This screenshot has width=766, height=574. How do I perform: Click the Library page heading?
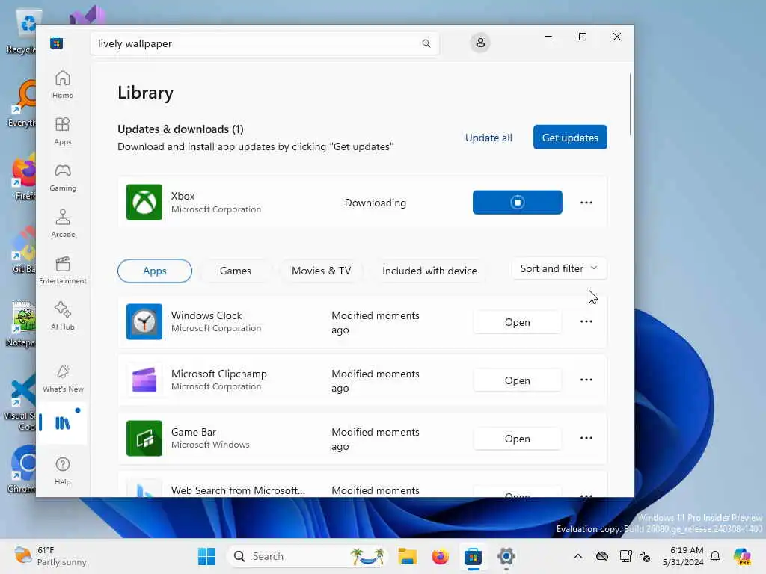(146, 93)
